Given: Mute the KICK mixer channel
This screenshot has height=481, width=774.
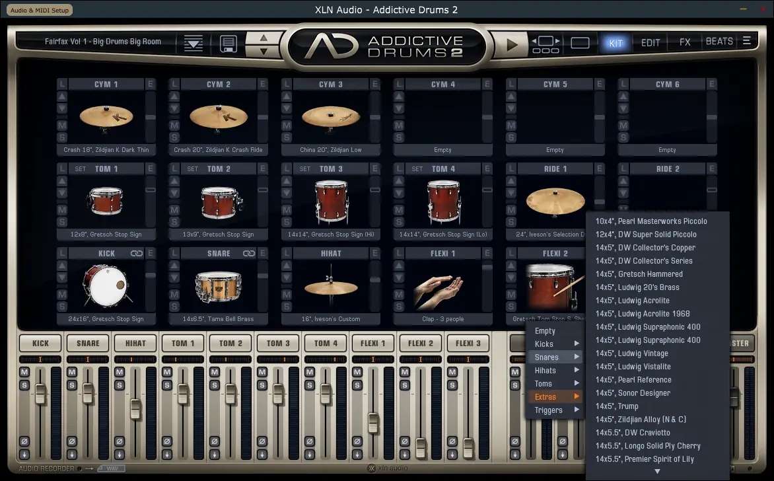Looking at the screenshot, I should pyautogui.click(x=24, y=372).
